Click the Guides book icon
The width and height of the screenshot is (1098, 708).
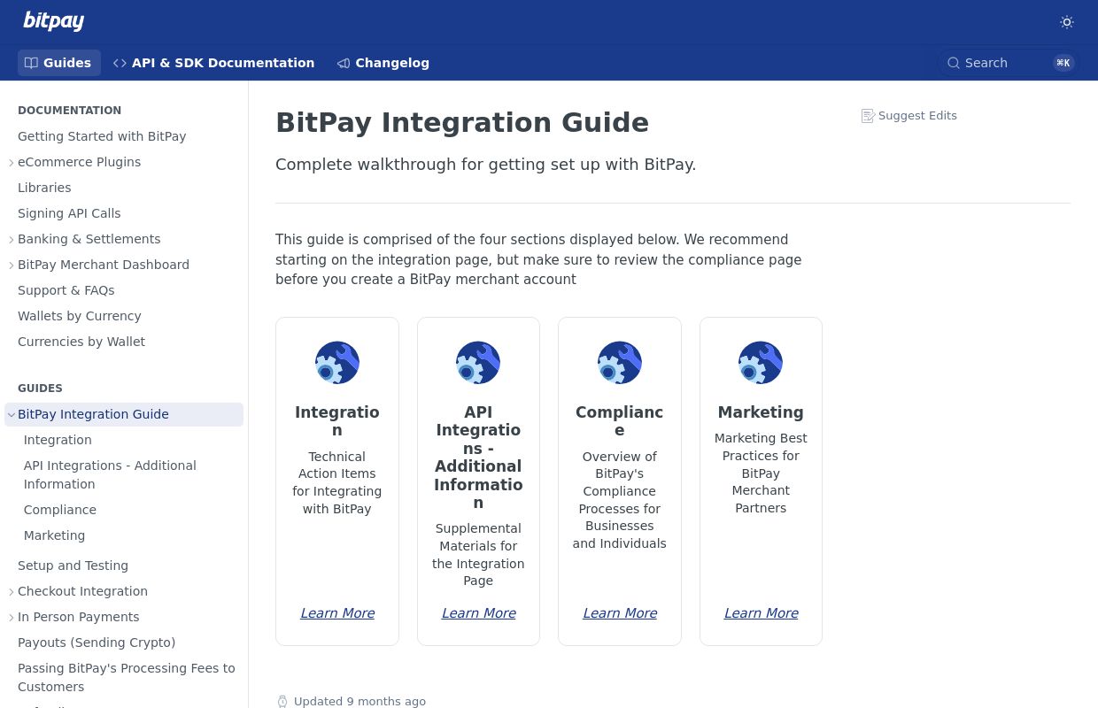click(31, 63)
